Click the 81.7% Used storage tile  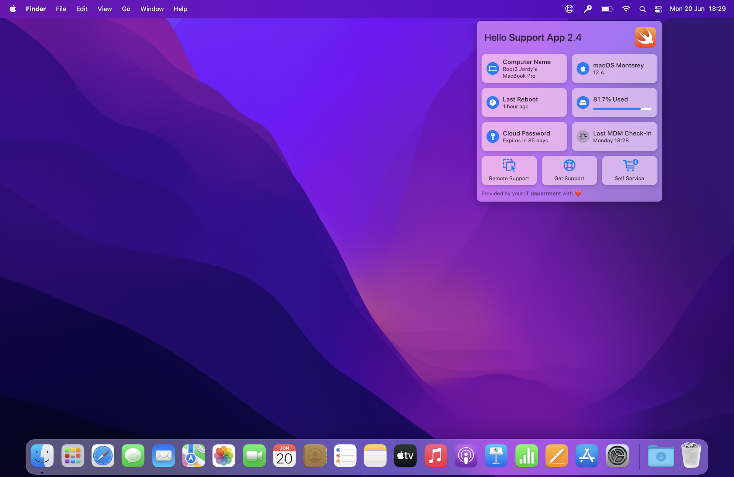point(614,103)
